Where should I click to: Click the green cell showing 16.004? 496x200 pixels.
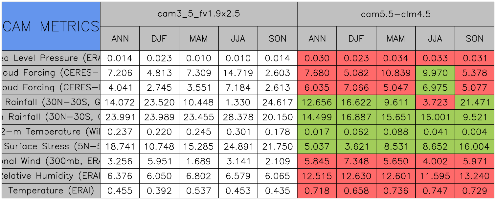[x=475, y=146]
